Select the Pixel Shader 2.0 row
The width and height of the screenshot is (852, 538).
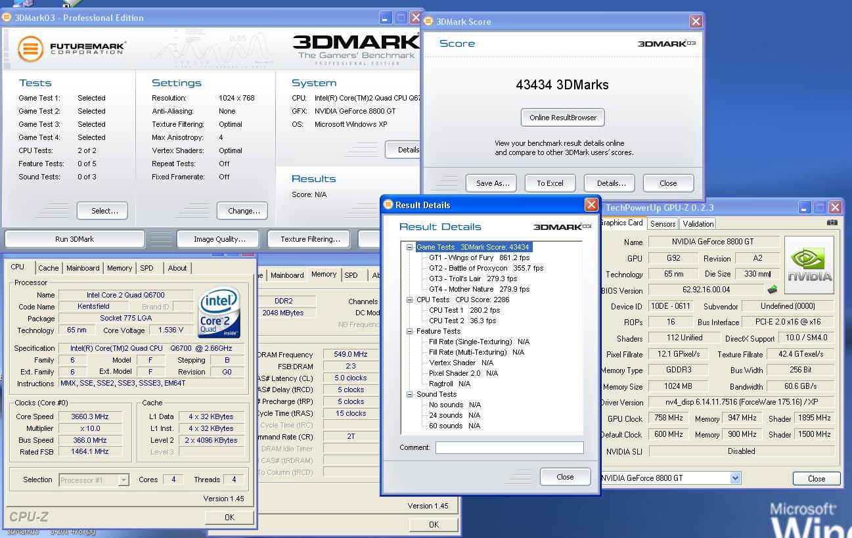tap(464, 373)
